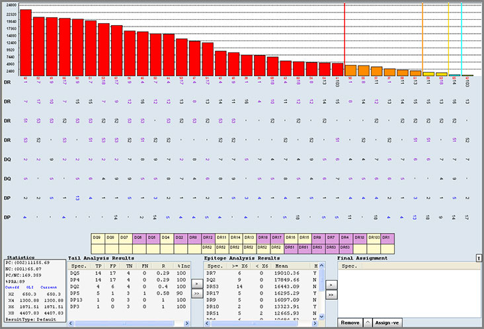484x329 pixels.
Task: Click the single arrow button beside Tail Analysis
Action: click(196, 283)
